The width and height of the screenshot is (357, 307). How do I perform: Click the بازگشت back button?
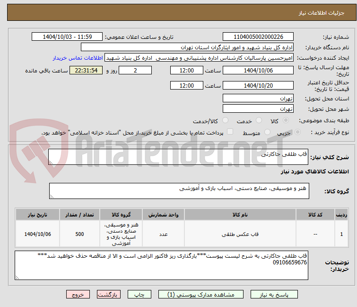(108, 294)
